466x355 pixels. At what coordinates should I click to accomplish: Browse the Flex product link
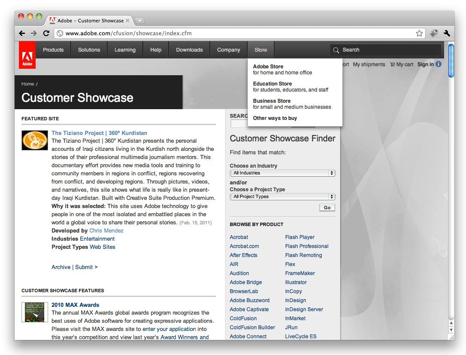(x=290, y=264)
